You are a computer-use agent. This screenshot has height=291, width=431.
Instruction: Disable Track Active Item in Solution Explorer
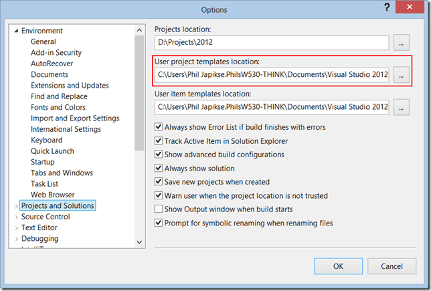tap(159, 141)
